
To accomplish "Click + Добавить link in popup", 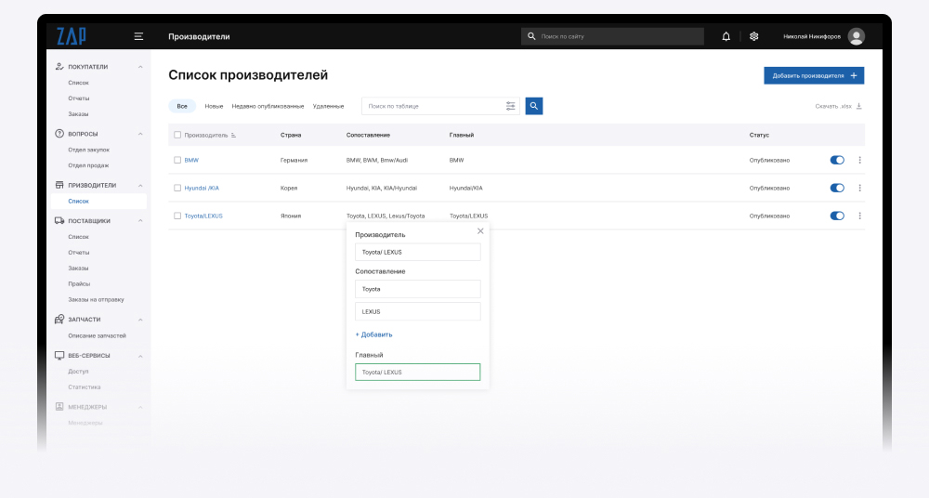I will point(373,334).
